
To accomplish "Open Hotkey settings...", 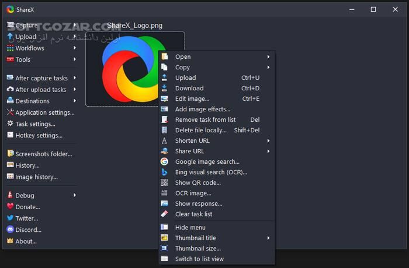I will coord(39,135).
